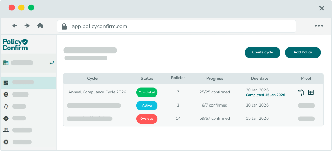Download the PDF proof for Annual Compliance Cycle

pos(301,92)
